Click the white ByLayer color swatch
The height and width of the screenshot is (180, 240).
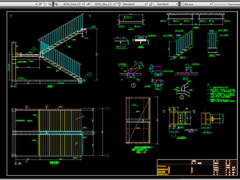pyautogui.click(x=182, y=4)
